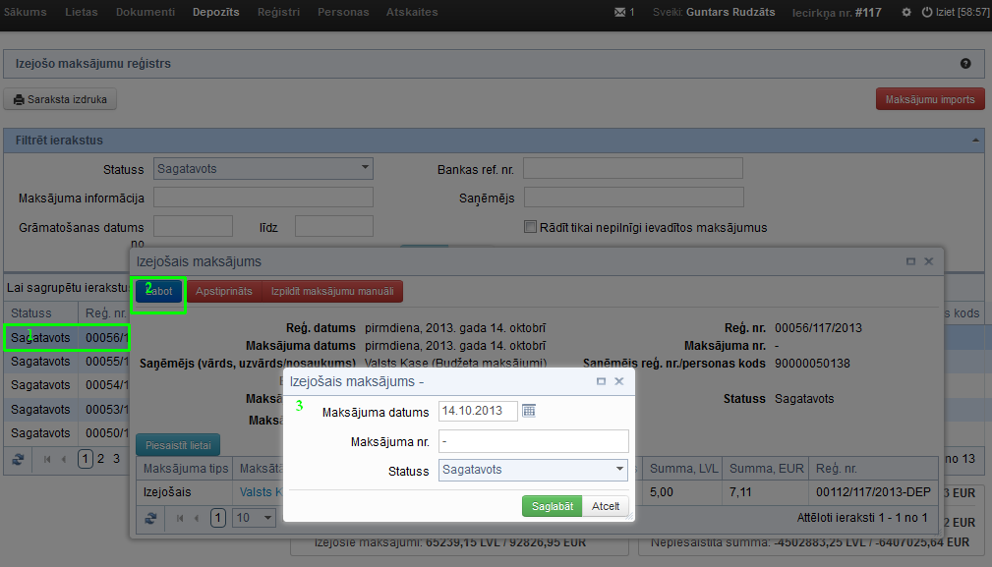Open the Statuss filter dropdown set to Sagatavots
992x567 pixels.
365,168
